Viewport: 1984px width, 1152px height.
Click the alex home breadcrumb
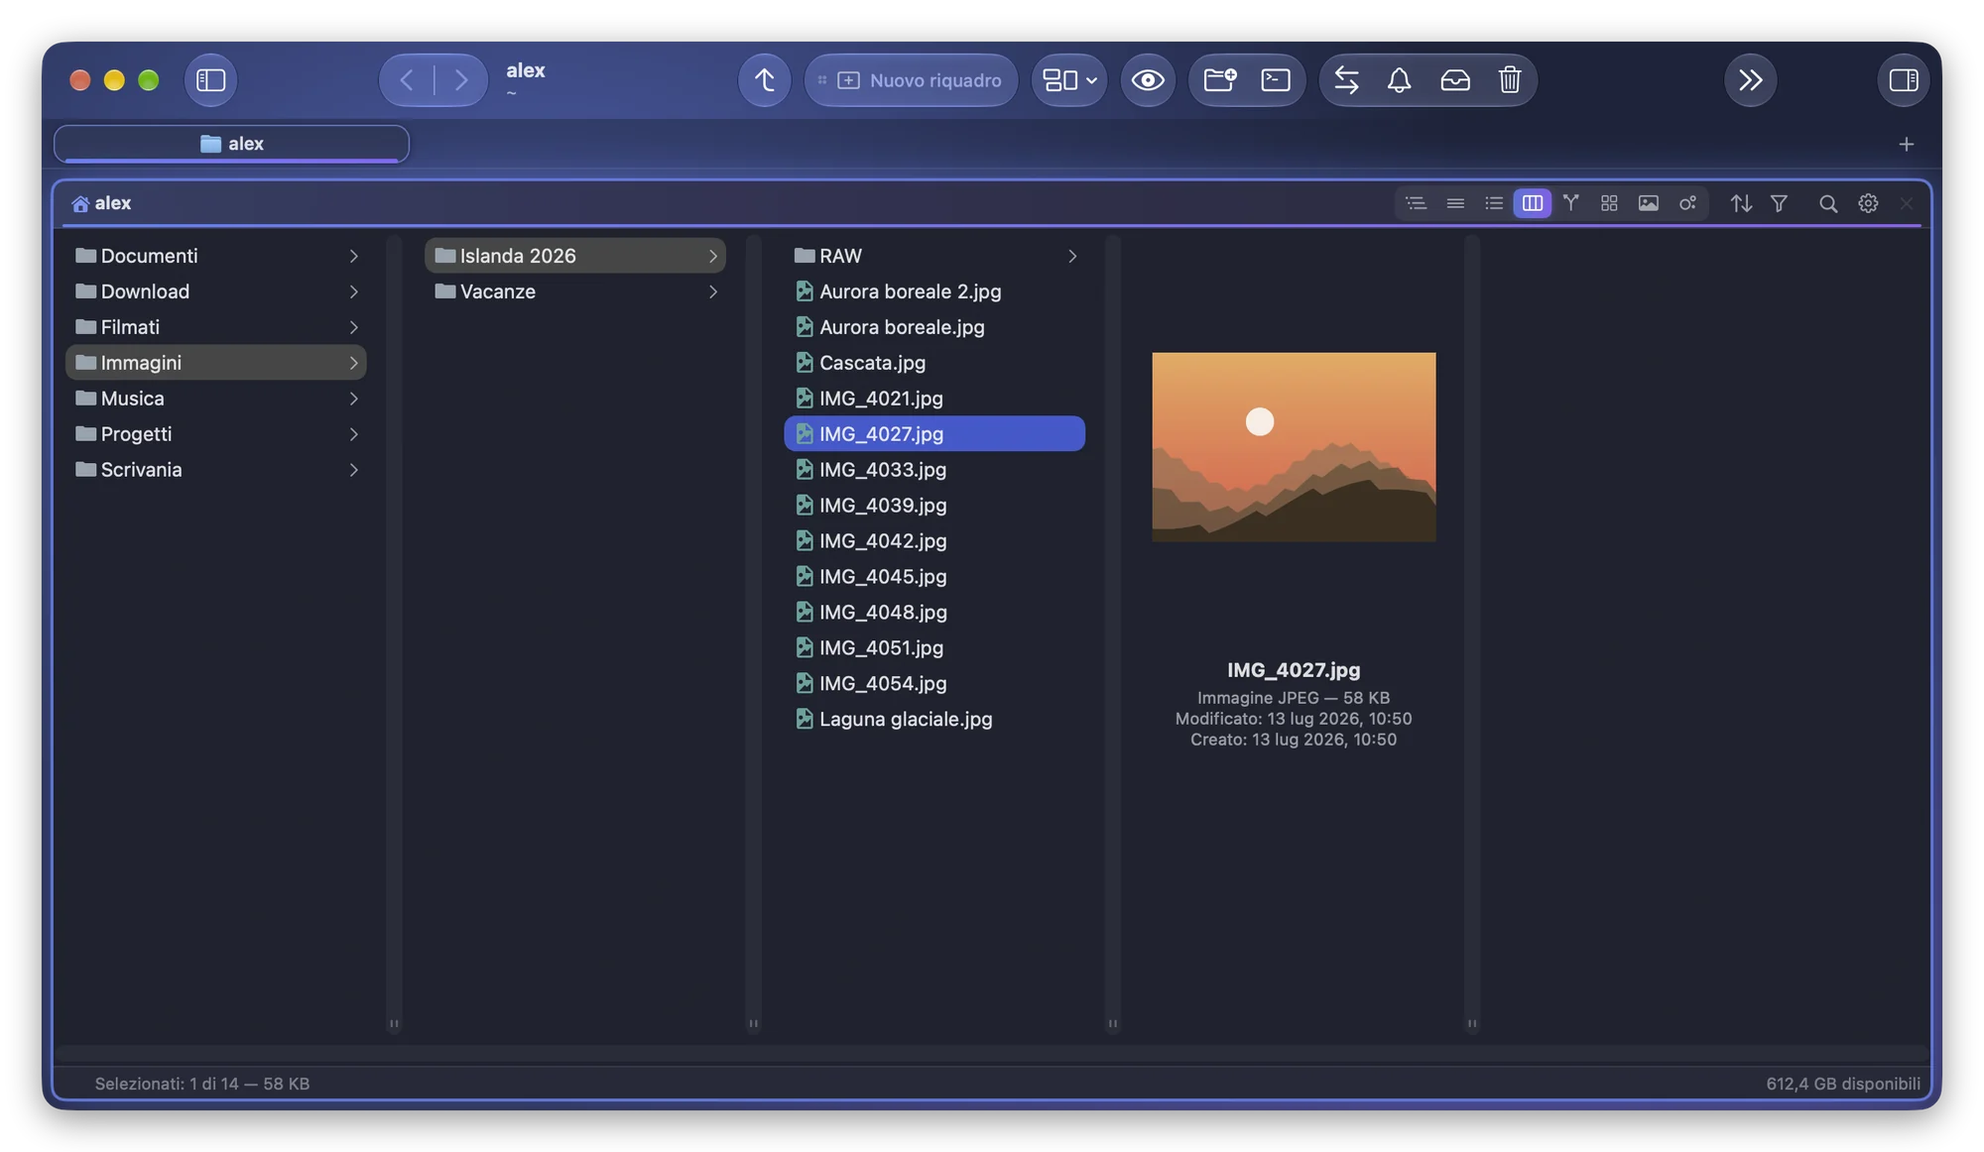point(101,203)
